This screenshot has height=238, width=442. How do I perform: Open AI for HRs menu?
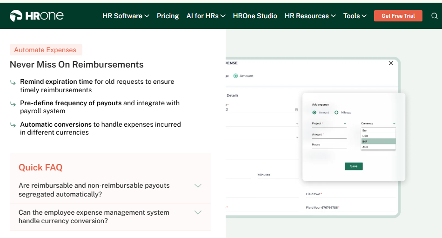(x=206, y=16)
